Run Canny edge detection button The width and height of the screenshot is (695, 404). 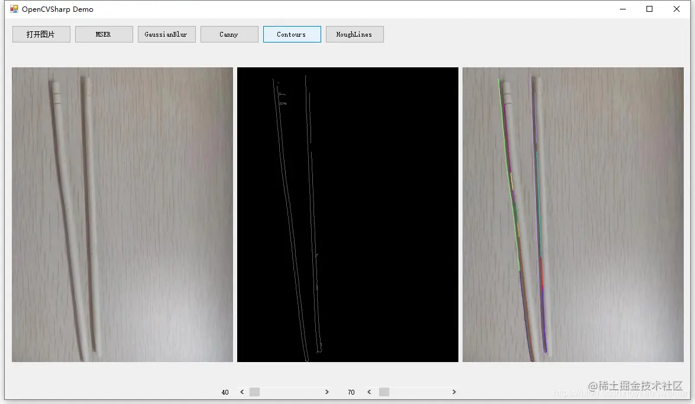[x=229, y=34]
